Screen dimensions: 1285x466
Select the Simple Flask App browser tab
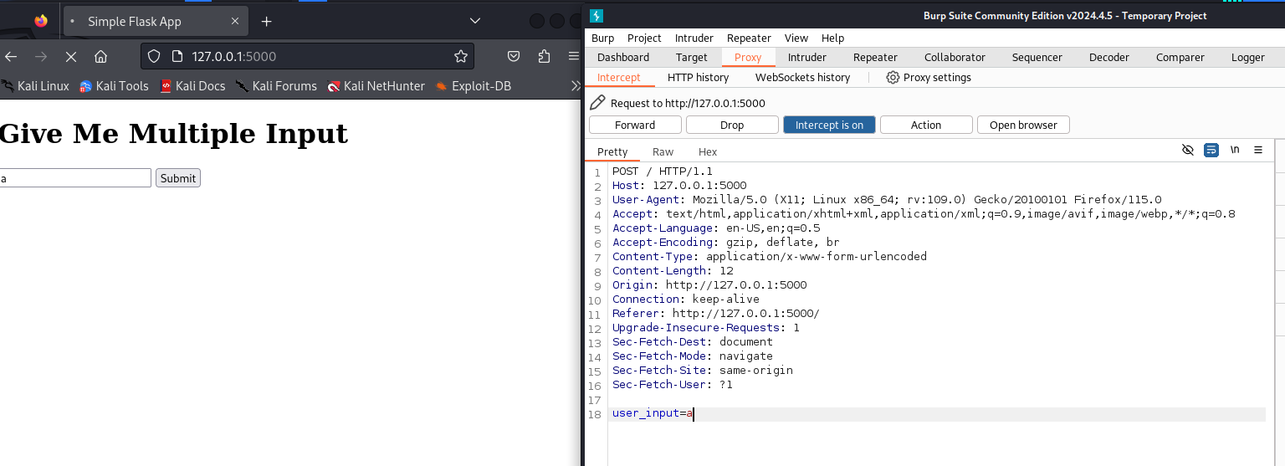click(156, 21)
